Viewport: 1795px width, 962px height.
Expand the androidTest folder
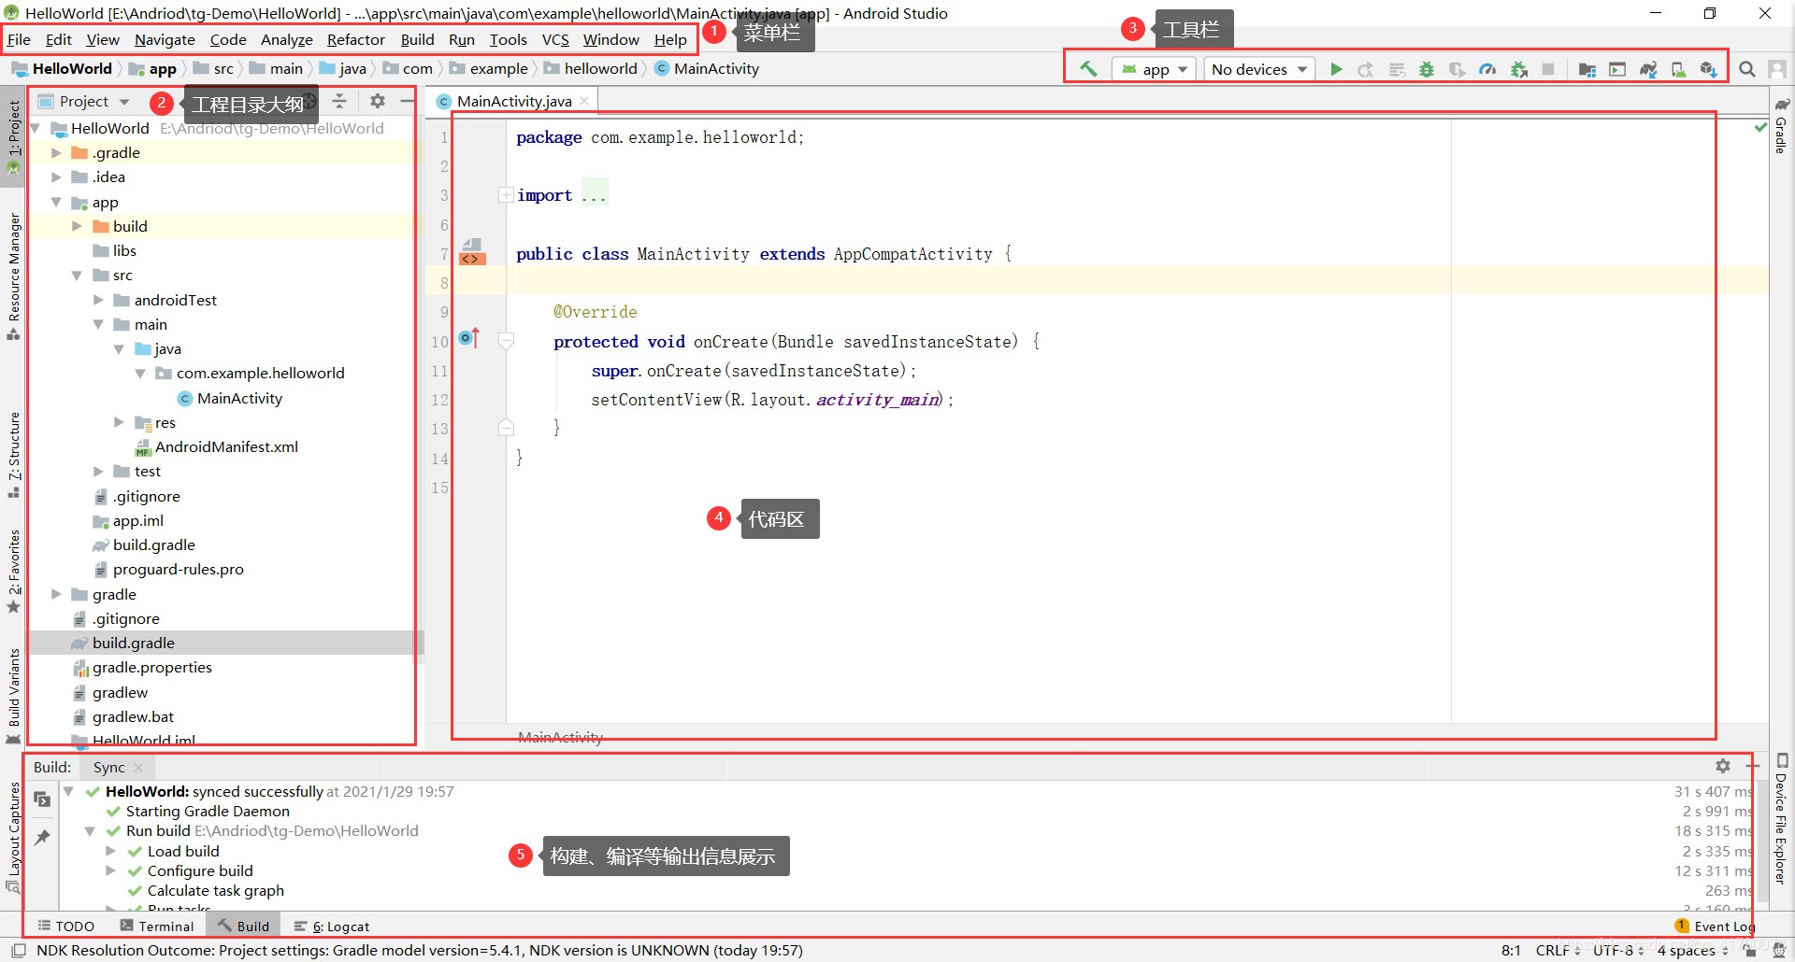(98, 300)
